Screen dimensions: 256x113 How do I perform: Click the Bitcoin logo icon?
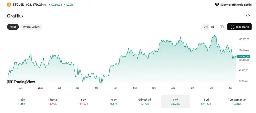tap(9, 5)
